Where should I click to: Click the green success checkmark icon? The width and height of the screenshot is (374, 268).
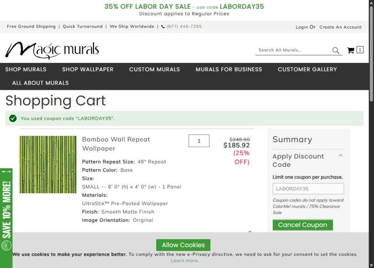(13, 118)
